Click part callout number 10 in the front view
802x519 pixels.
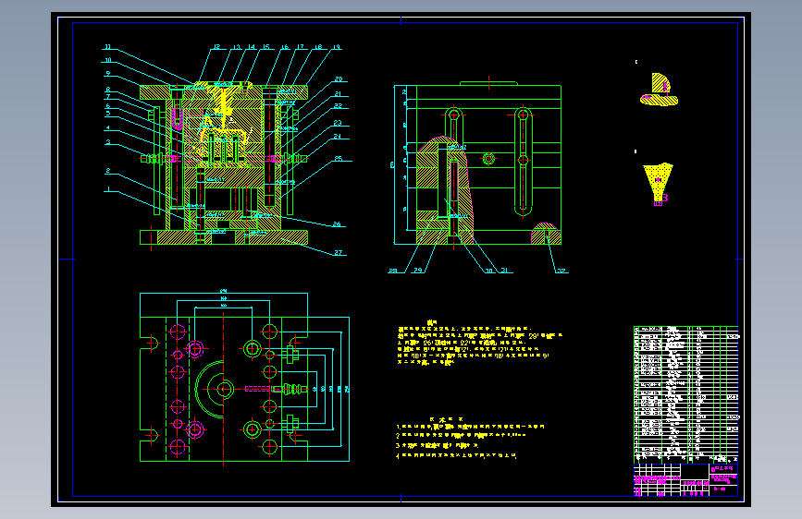(108, 60)
